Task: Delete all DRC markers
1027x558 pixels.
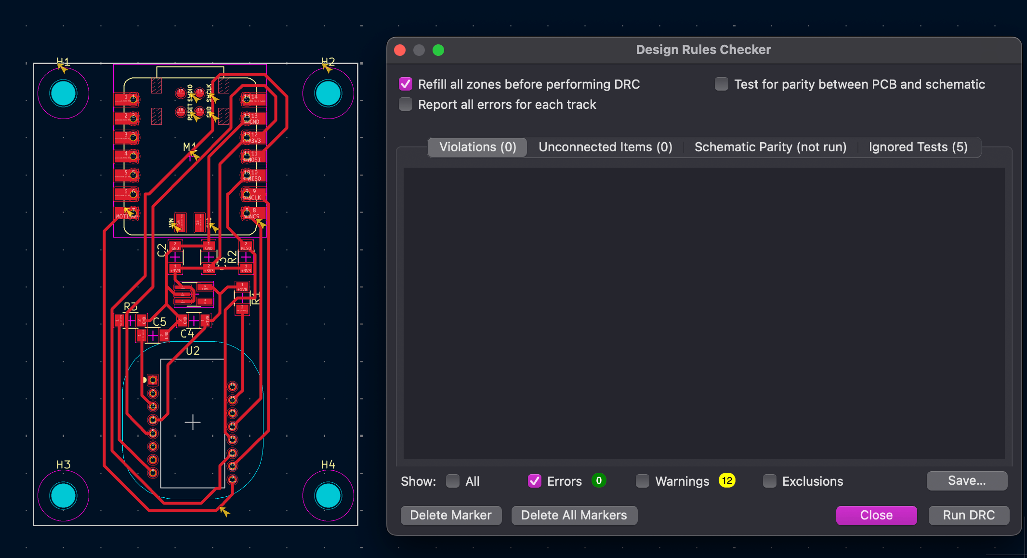Action: pyautogui.click(x=574, y=515)
